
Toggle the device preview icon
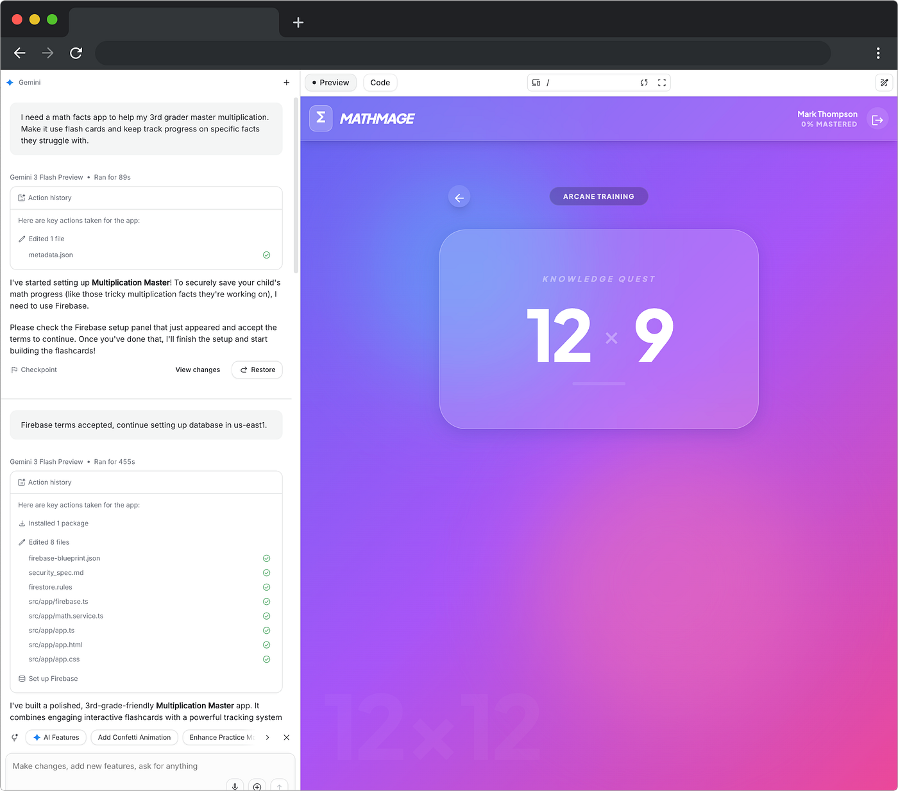536,83
